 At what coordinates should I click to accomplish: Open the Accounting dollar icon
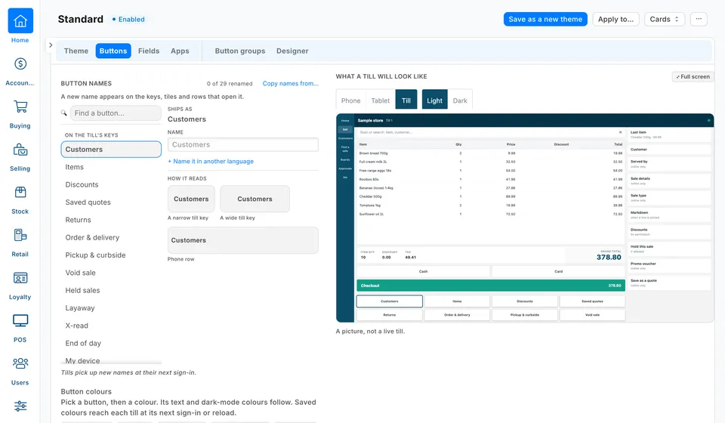20,63
